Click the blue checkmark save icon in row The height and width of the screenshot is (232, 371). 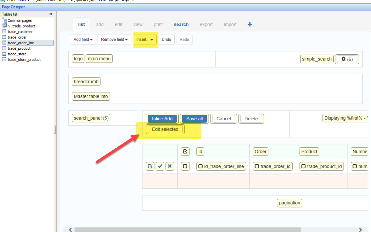[160, 166]
